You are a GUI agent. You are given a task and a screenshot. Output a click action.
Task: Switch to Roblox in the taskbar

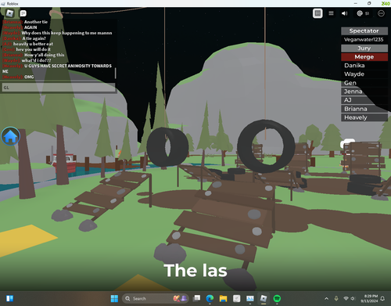264,298
